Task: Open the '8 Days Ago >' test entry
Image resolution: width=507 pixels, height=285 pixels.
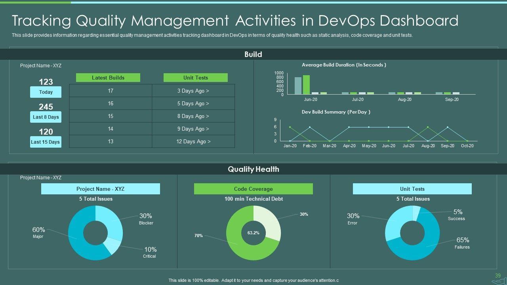Action: coord(193,116)
